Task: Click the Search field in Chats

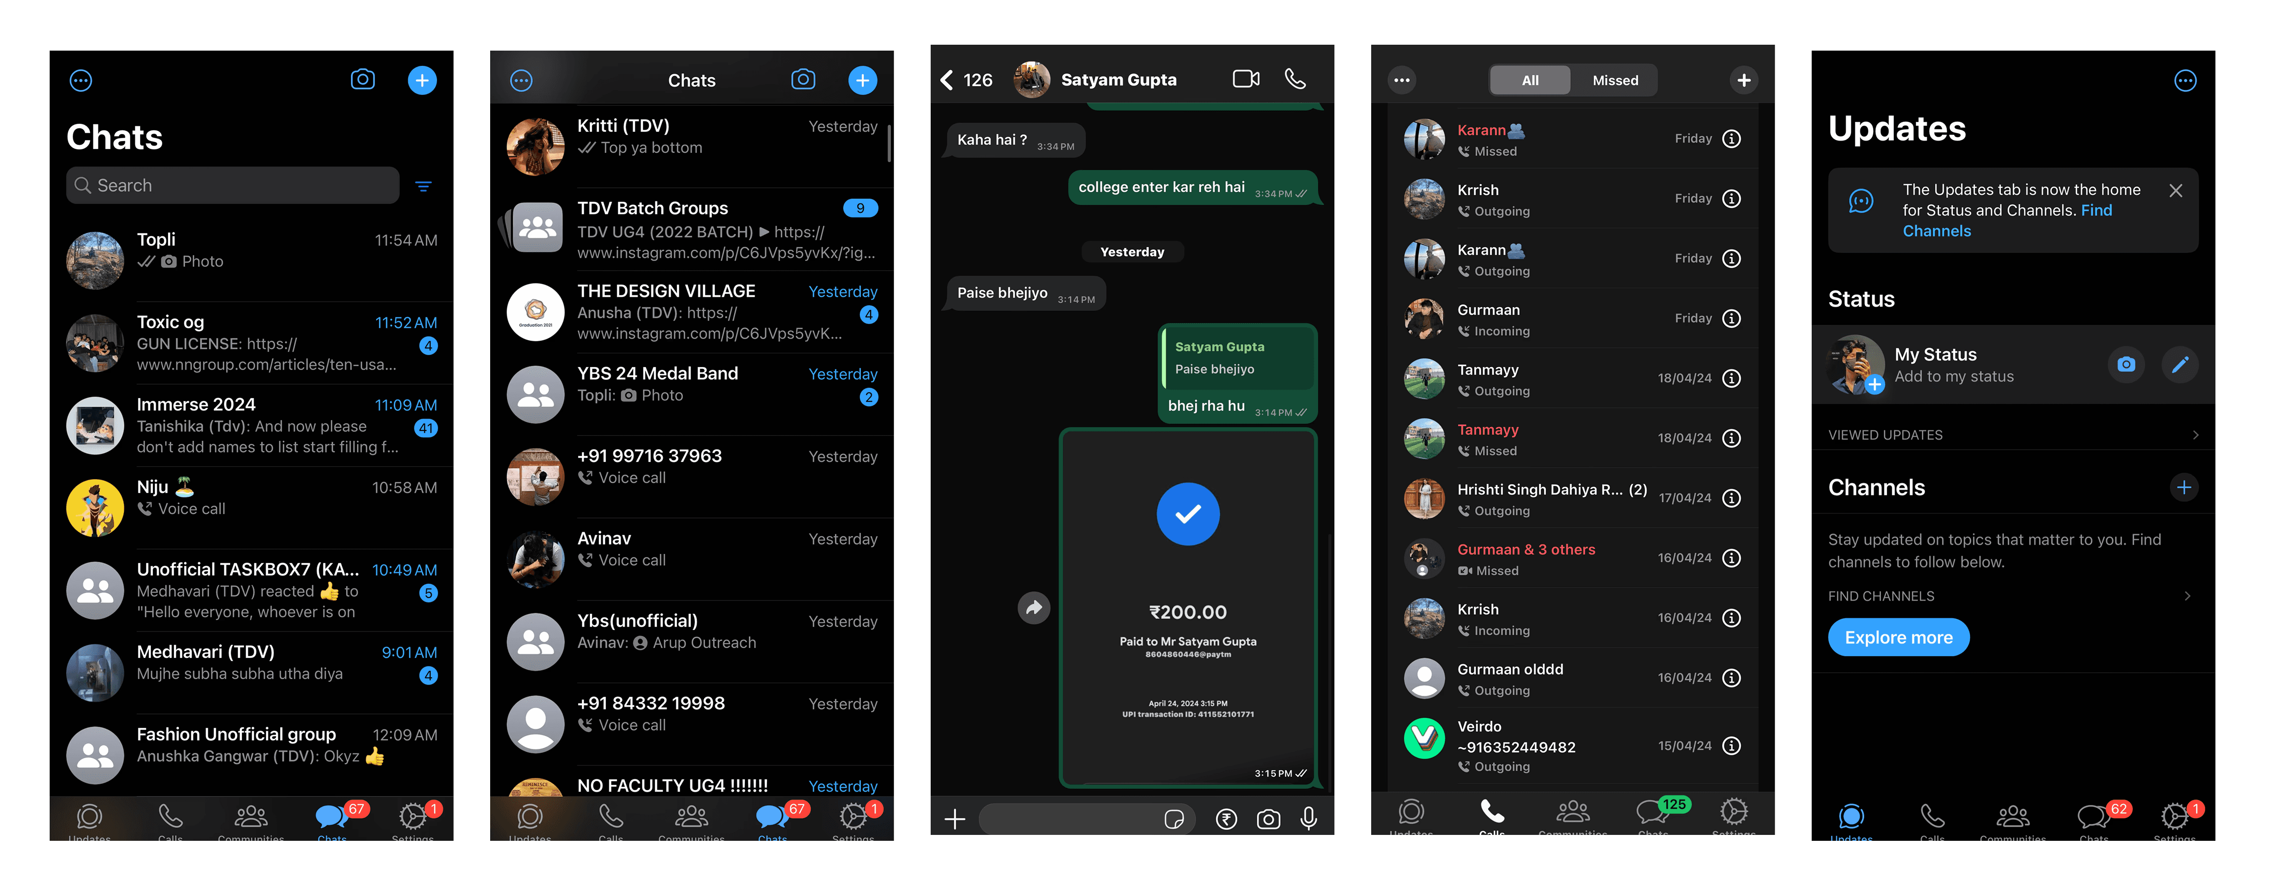Action: tap(233, 185)
